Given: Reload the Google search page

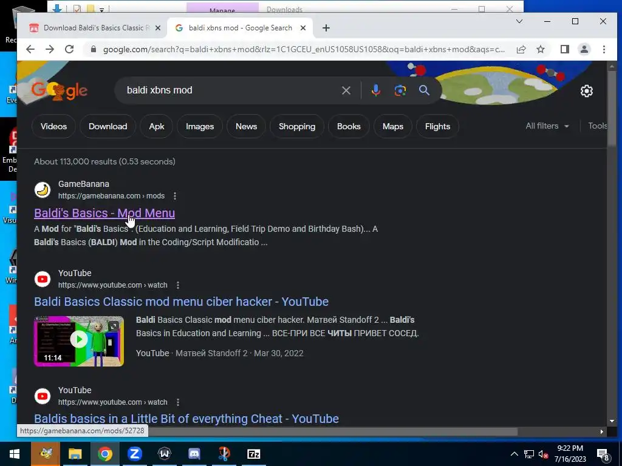Looking at the screenshot, I should pyautogui.click(x=69, y=49).
